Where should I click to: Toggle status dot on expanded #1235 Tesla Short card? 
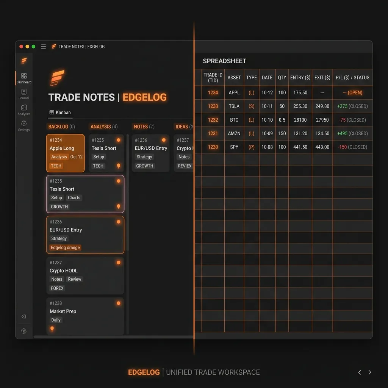pos(119,181)
